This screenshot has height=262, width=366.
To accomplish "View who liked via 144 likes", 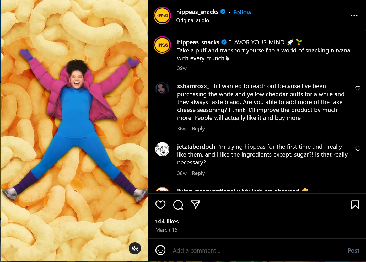I will 167,221.
